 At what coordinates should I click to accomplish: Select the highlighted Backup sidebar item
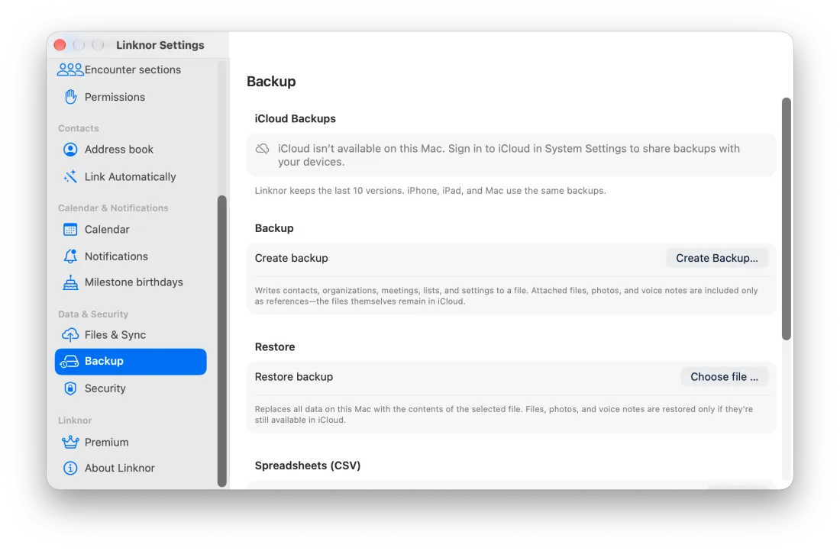point(131,362)
